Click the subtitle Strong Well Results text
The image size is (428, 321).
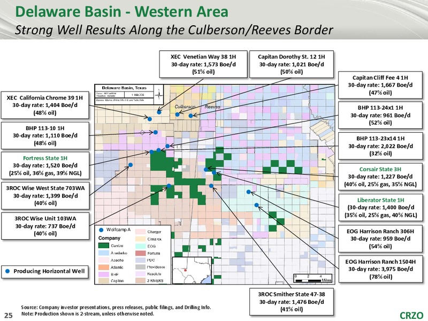pos(174,30)
